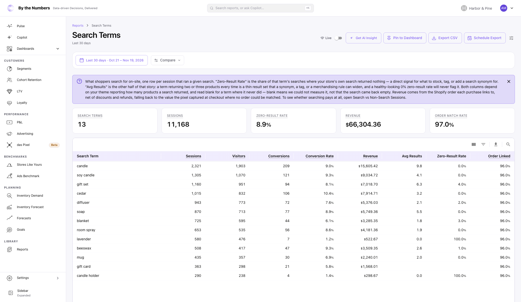Open Segments from sidebar
The image size is (521, 302).
tap(33, 69)
